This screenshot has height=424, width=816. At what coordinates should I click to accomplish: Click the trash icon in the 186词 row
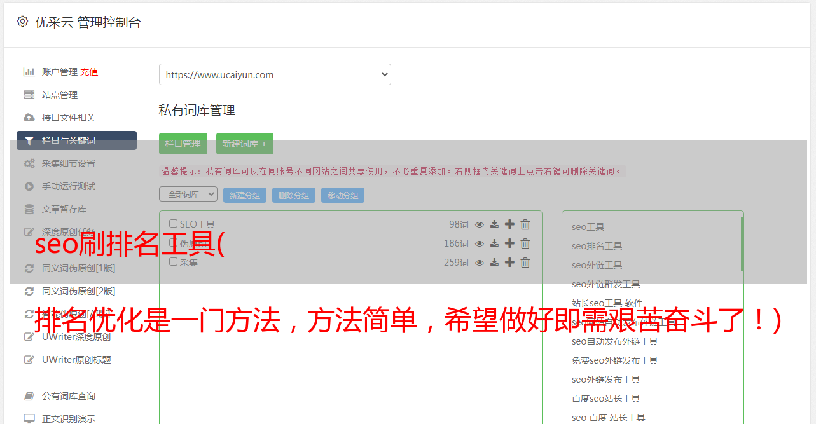[x=525, y=243]
